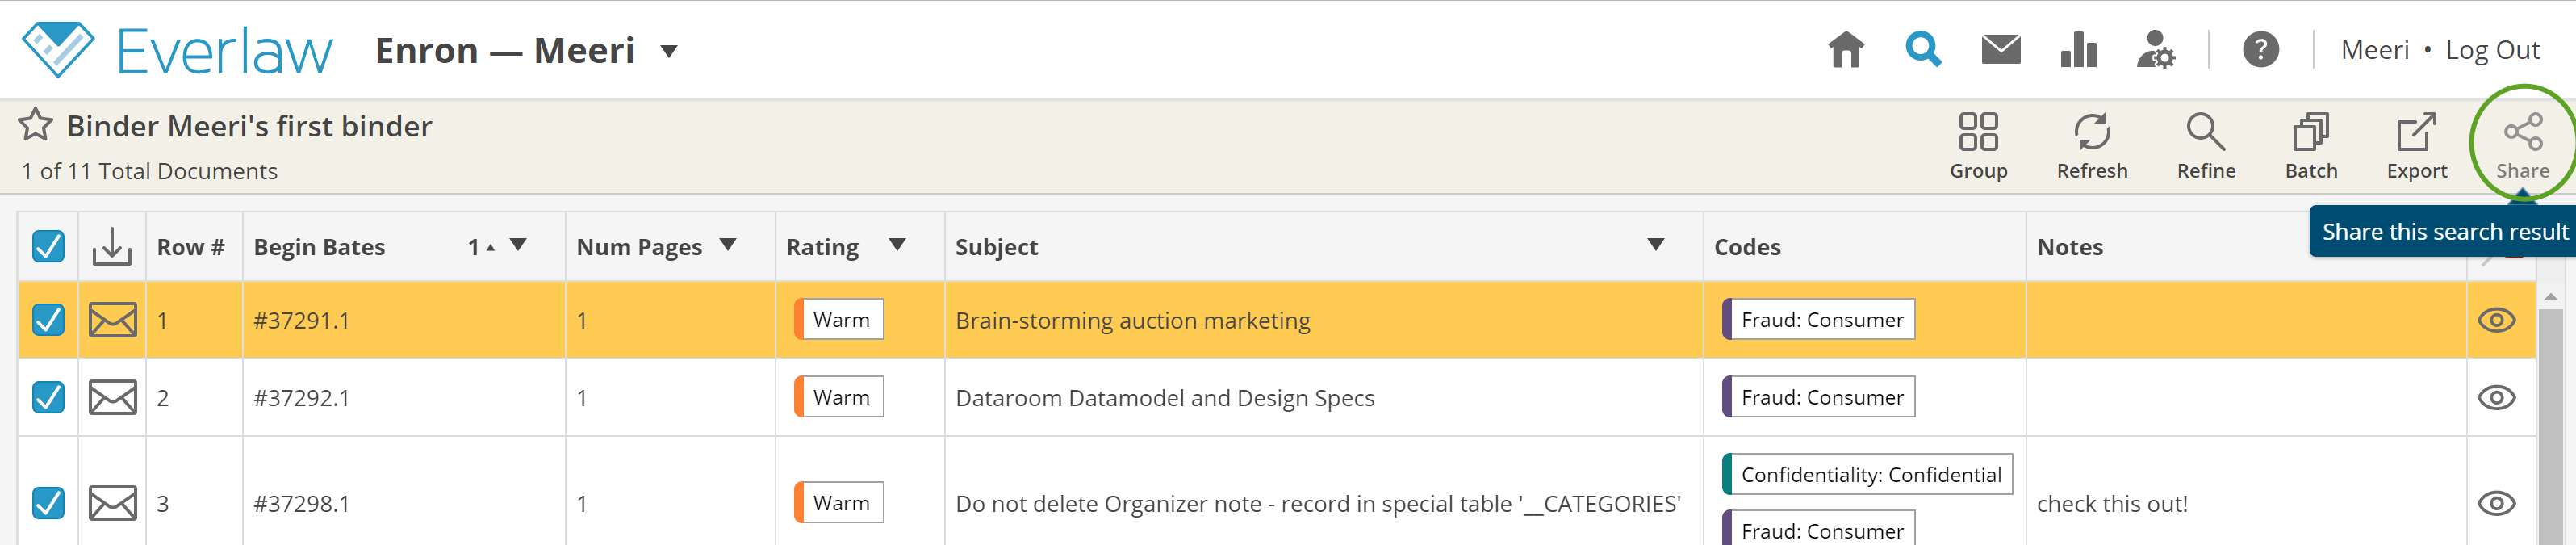Open the Rating column sort dropdown
Image resolution: width=2576 pixels, height=545 pixels.
897,245
